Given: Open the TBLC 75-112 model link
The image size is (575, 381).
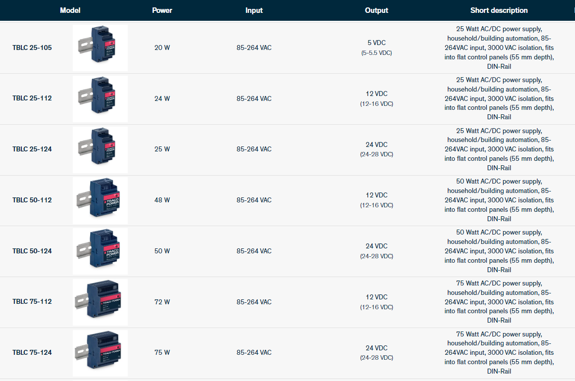Looking at the screenshot, I should click(32, 302).
